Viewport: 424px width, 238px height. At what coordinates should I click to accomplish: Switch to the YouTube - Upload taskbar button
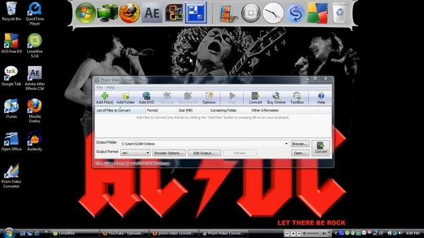click(124, 233)
